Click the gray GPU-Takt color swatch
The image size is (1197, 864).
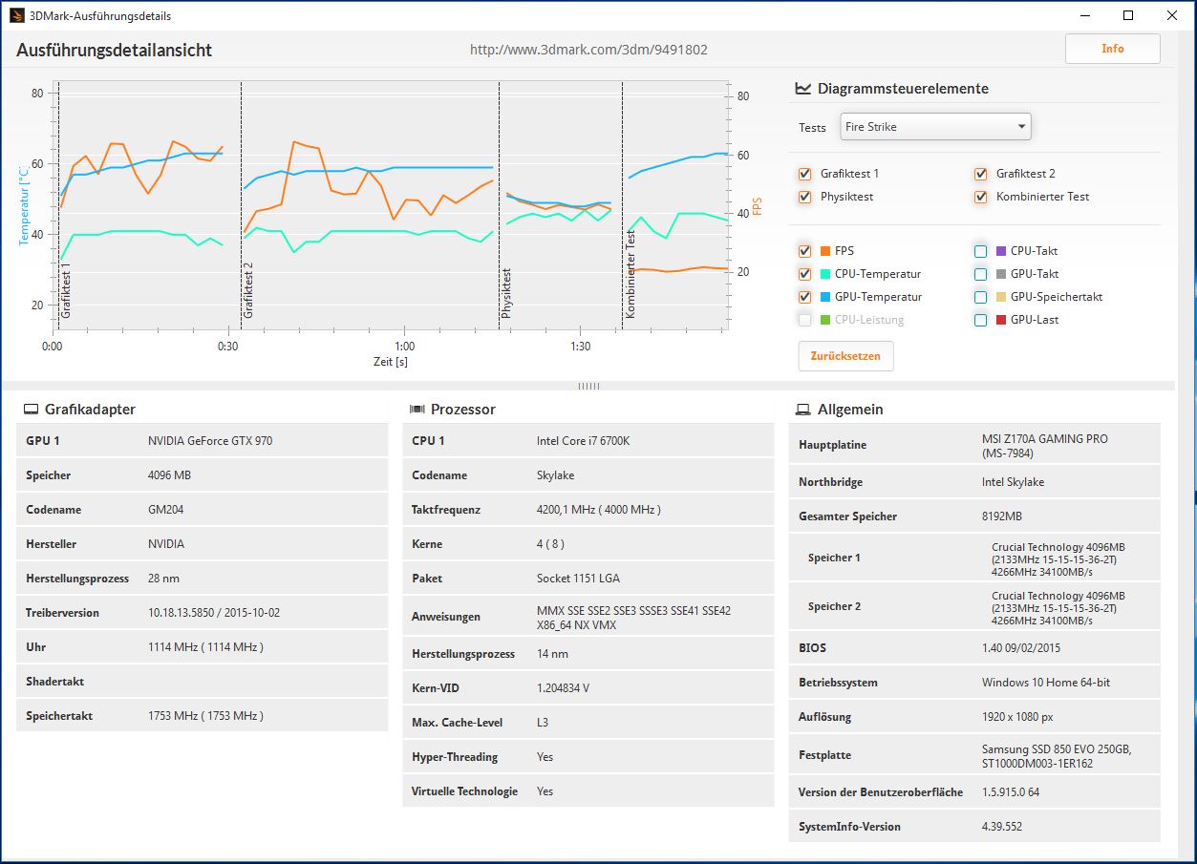point(1001,274)
